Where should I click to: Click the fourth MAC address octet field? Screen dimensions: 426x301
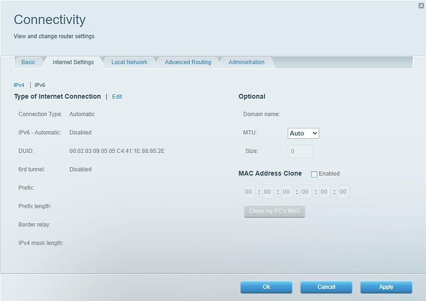coord(306,192)
